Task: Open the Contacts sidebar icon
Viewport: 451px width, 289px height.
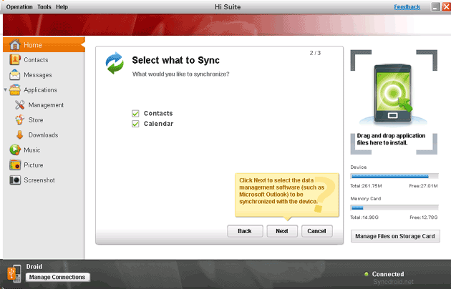Action: point(15,60)
